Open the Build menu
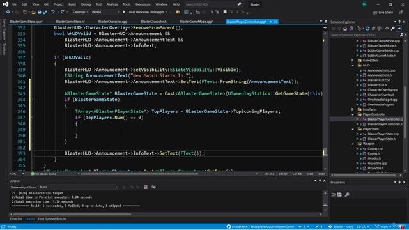Image resolution: width=409 pixels, height=230 pixels. 72,4
